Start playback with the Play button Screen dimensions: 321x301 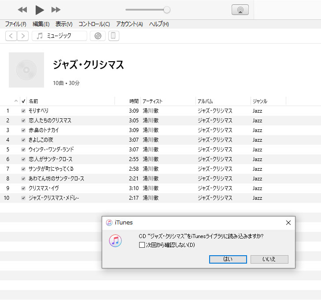tap(40, 10)
